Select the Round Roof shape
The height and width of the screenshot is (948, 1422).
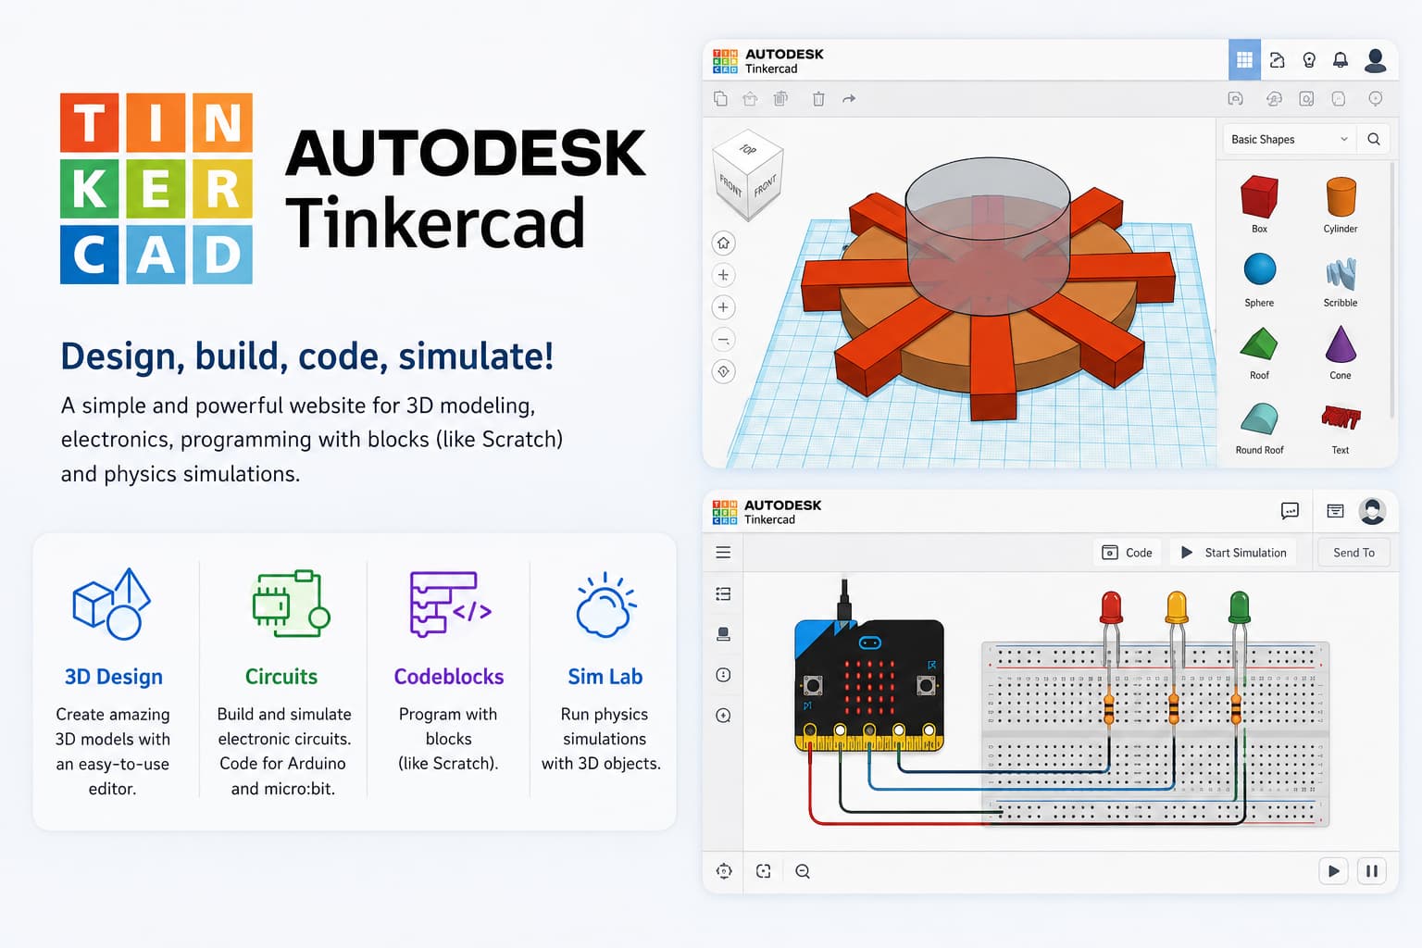pos(1259,427)
